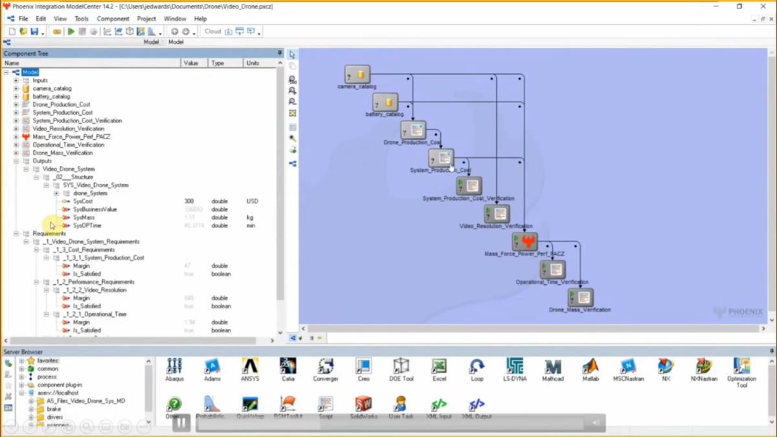The height and width of the screenshot is (437, 777).
Task: Click the video progress bar
Action: click(389, 423)
